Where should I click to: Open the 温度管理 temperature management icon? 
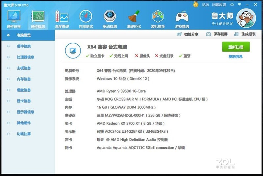coord(62,19)
